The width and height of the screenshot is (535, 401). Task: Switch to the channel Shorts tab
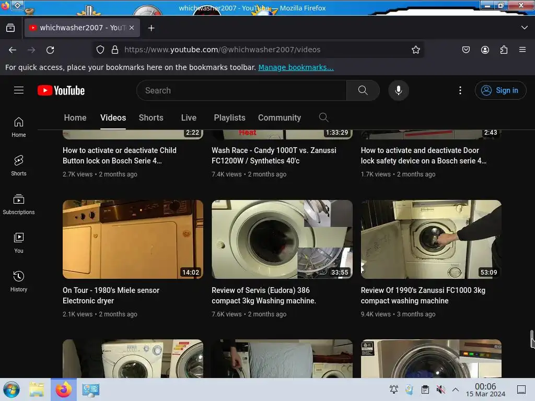click(x=151, y=117)
